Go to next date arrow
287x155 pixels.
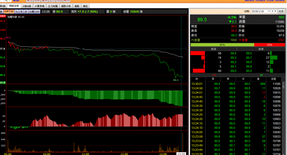coord(275,11)
